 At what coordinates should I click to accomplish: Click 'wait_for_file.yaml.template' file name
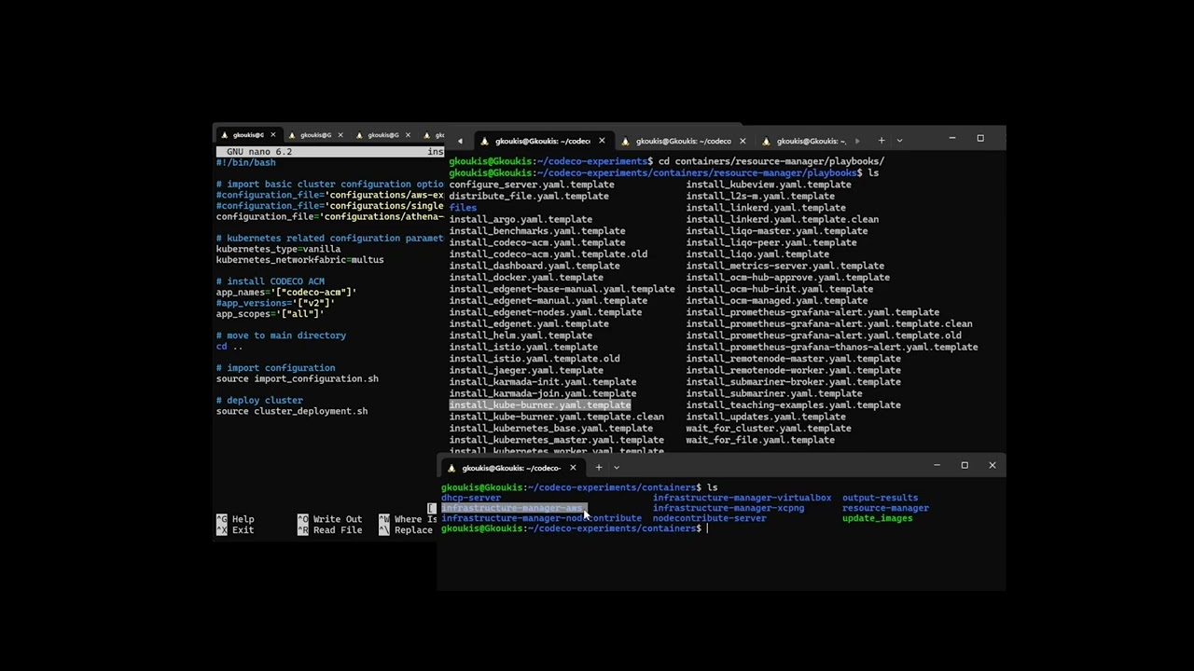pos(760,440)
